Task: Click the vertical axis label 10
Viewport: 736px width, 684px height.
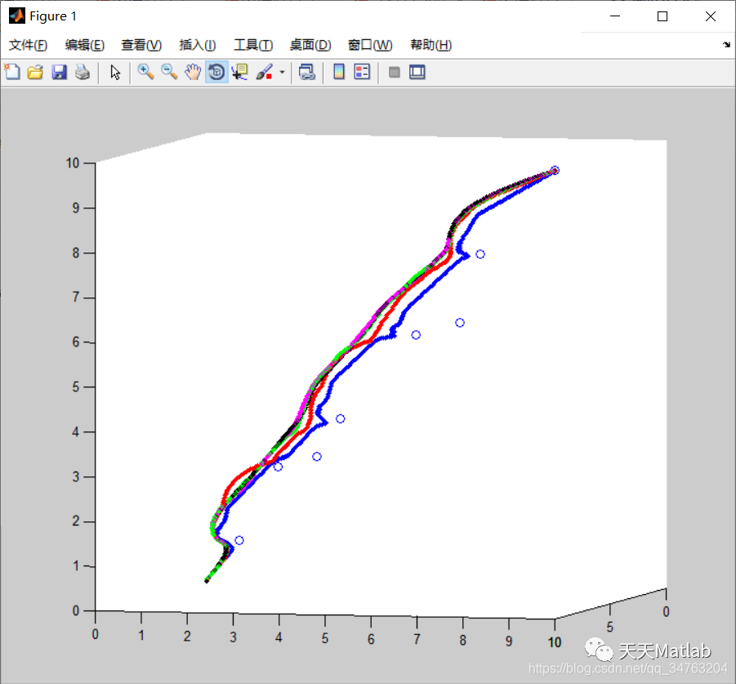Action: [72, 163]
